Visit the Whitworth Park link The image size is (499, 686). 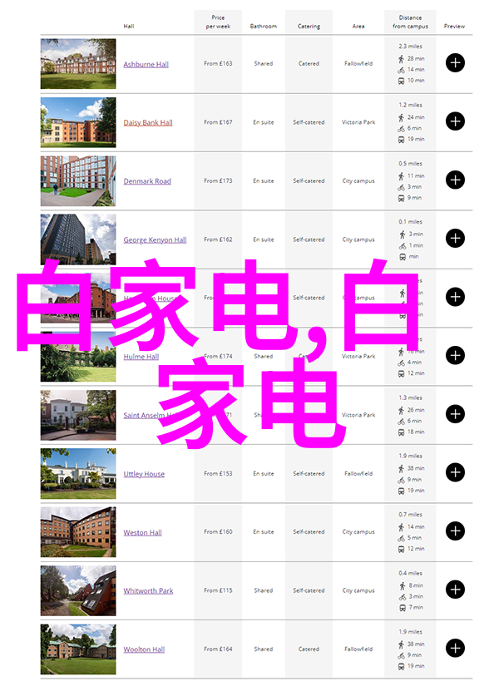tap(148, 591)
